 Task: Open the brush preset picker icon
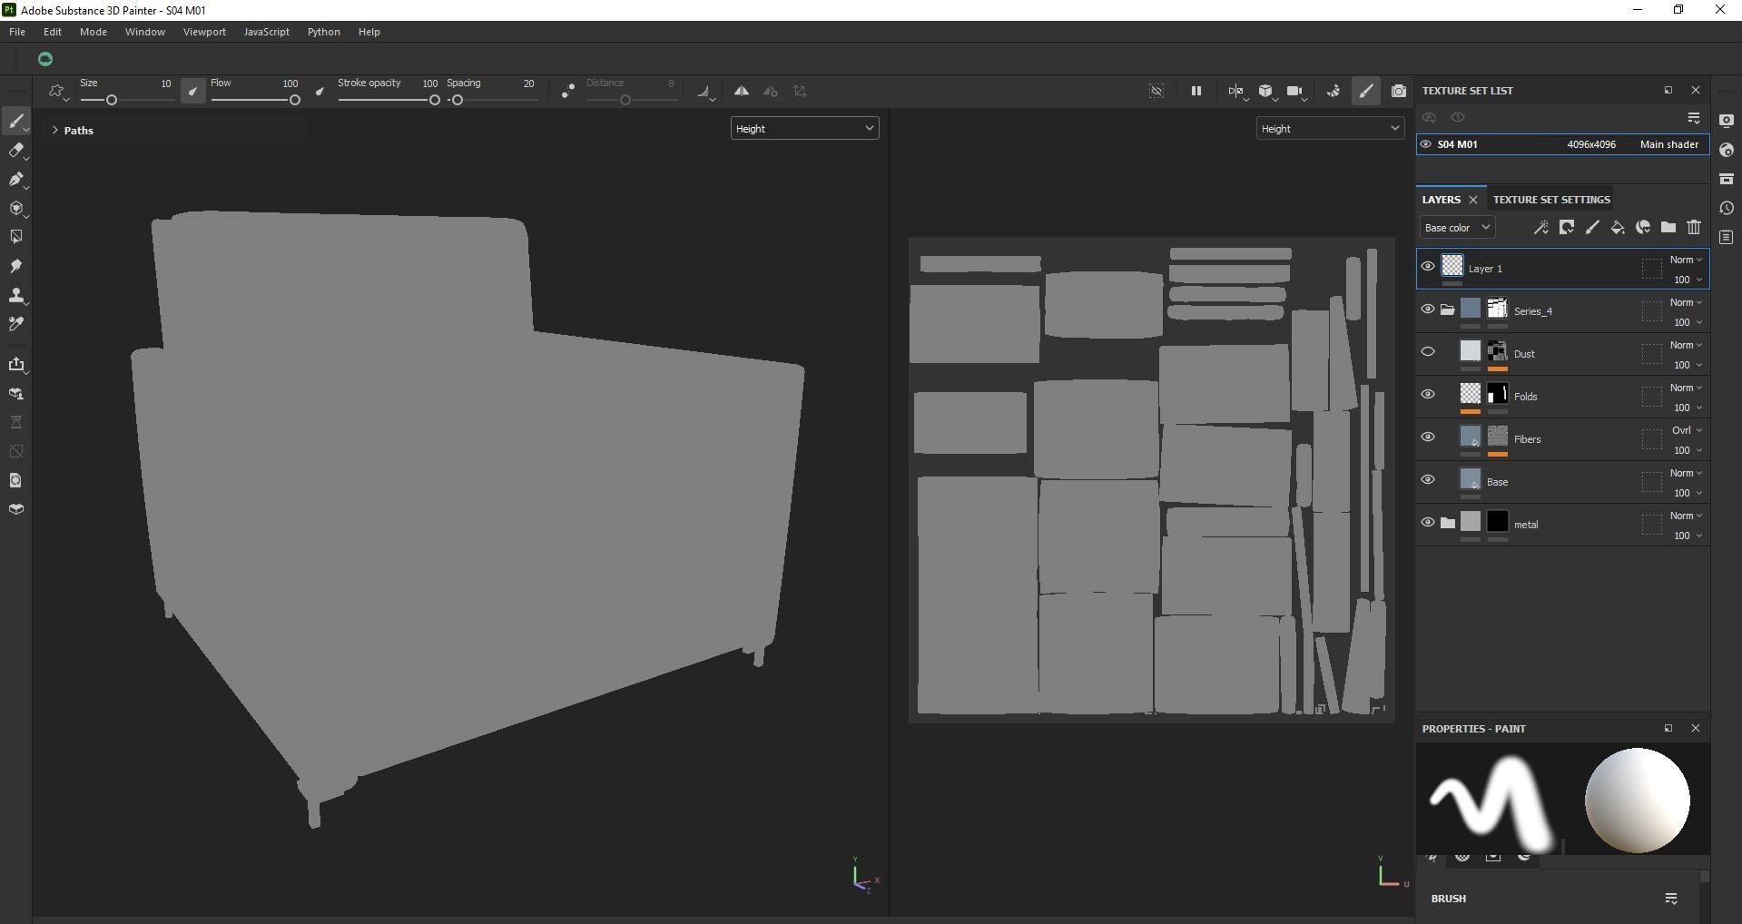pos(58,91)
